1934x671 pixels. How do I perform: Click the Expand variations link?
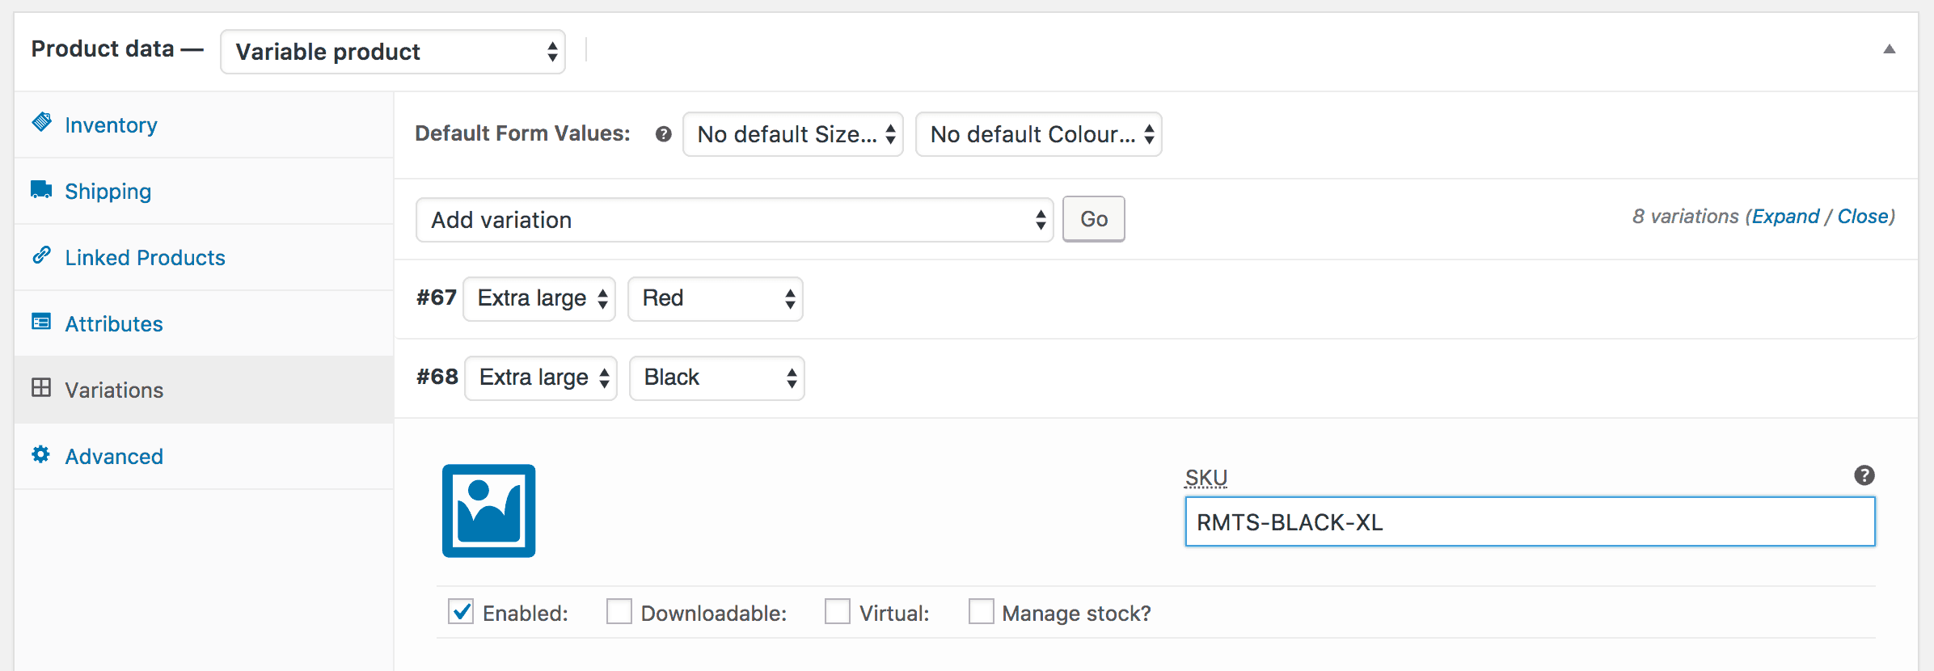(x=1785, y=217)
